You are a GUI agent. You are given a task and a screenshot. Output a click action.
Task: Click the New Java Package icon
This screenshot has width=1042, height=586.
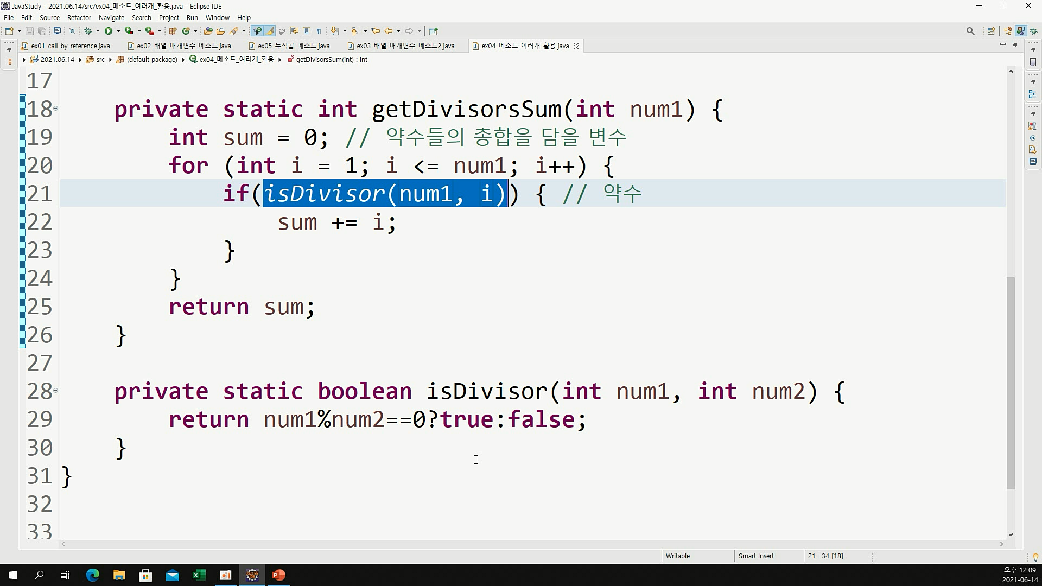tap(173, 31)
